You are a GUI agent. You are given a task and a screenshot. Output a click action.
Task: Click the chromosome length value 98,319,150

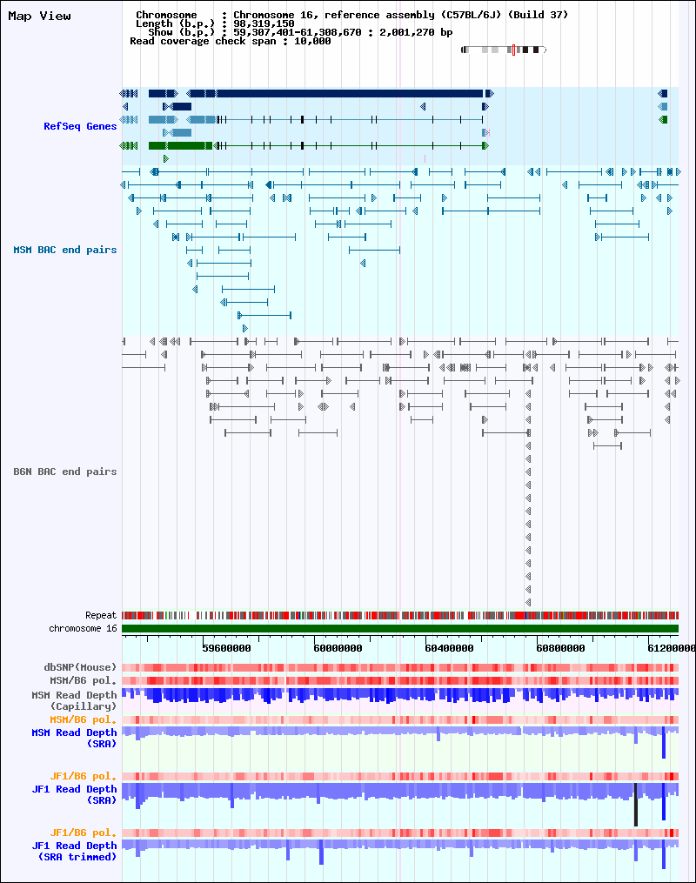click(x=264, y=23)
